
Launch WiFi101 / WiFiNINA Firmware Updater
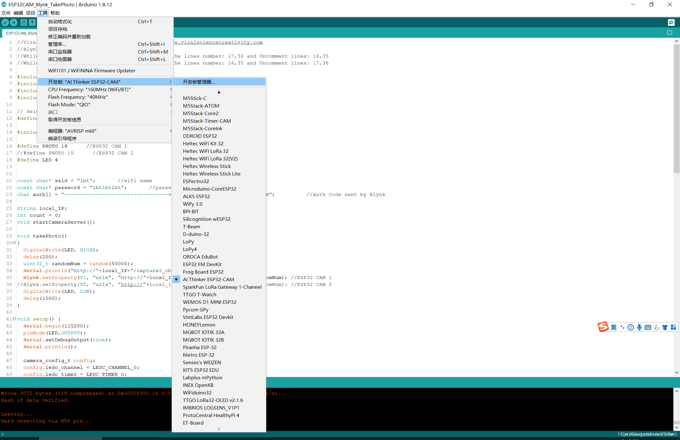pyautogui.click(x=105, y=70)
